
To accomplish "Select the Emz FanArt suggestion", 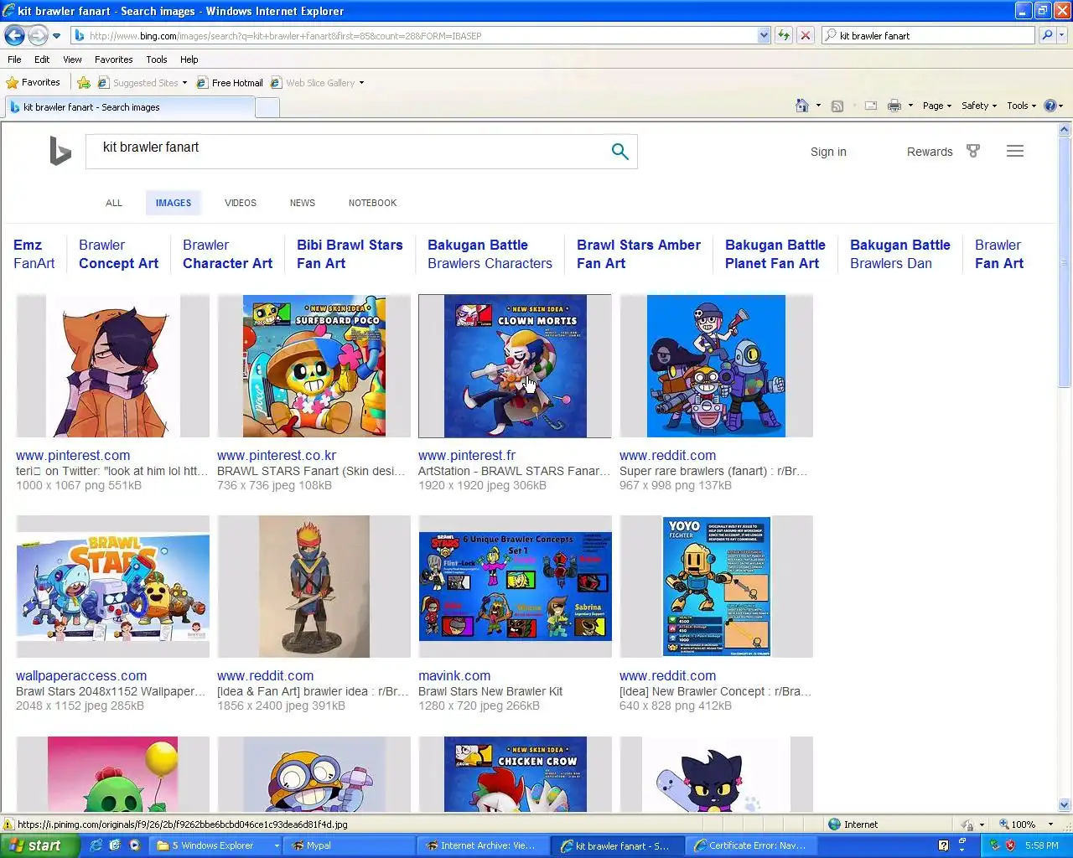I will (34, 254).
